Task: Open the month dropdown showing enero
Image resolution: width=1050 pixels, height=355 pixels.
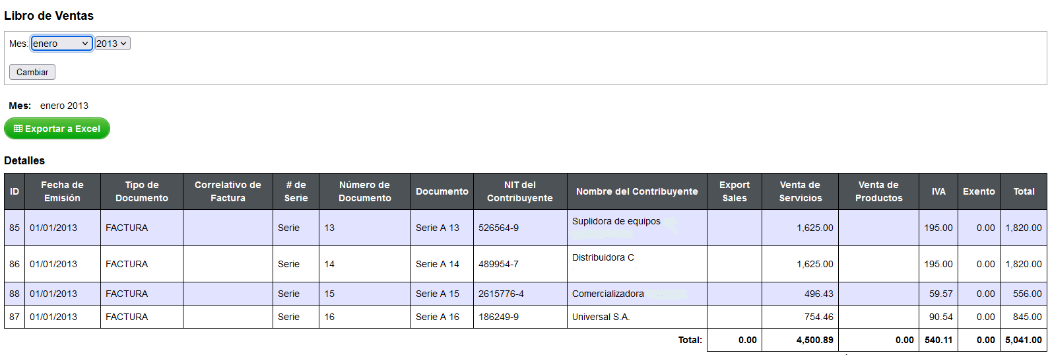Action: coord(61,44)
